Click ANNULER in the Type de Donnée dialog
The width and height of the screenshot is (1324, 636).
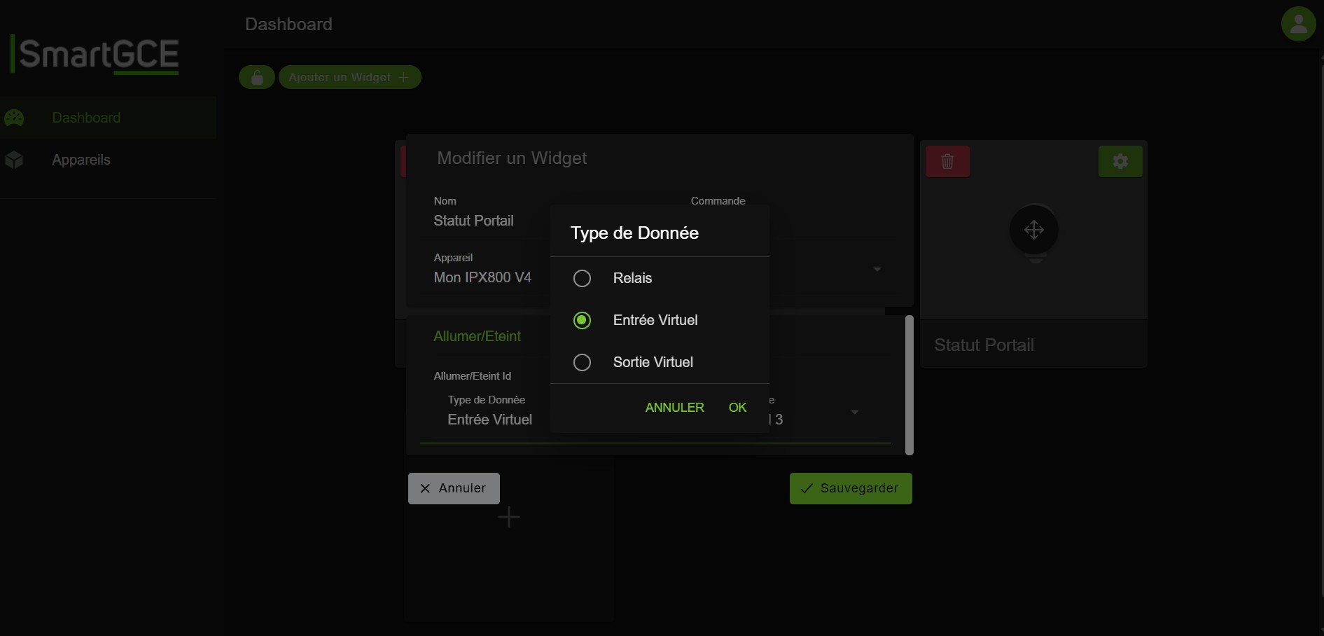674,408
